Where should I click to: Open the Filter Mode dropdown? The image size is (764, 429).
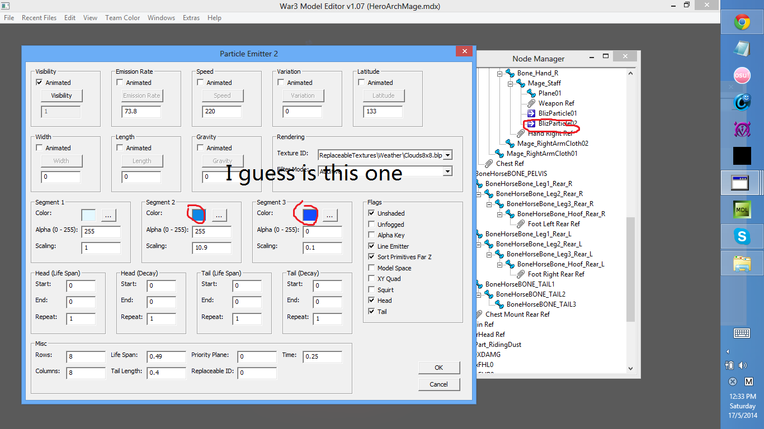point(447,171)
